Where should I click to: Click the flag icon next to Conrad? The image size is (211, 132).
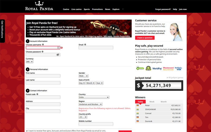tap(137, 113)
